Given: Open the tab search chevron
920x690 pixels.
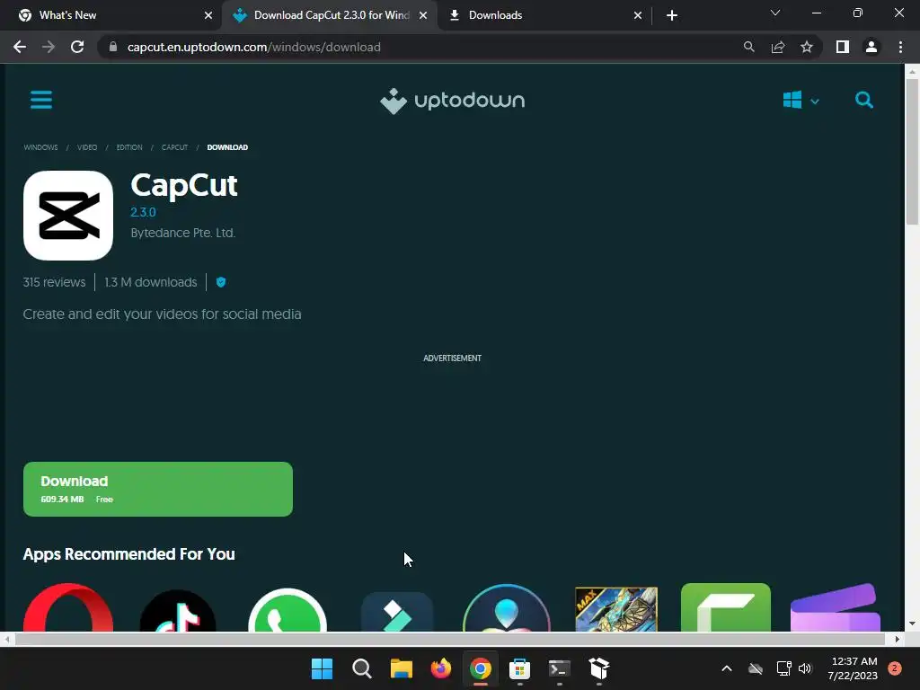Looking at the screenshot, I should tap(775, 13).
